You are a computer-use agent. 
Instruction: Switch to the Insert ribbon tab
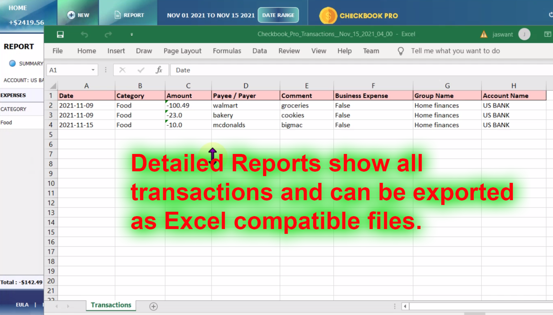coord(116,51)
